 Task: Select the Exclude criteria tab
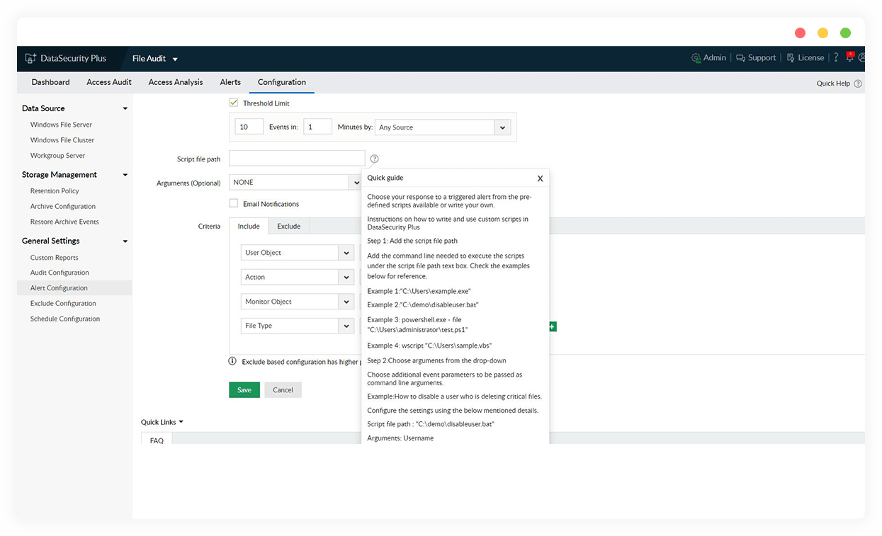tap(289, 226)
